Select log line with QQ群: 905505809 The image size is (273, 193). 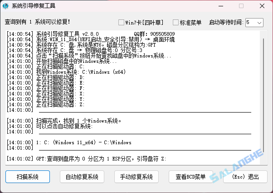point(91,33)
